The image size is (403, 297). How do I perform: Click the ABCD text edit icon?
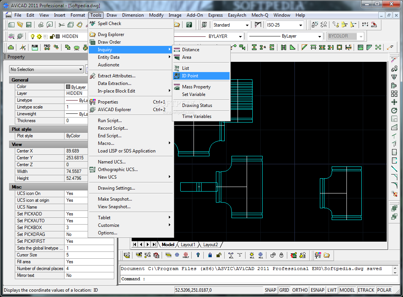374,25
